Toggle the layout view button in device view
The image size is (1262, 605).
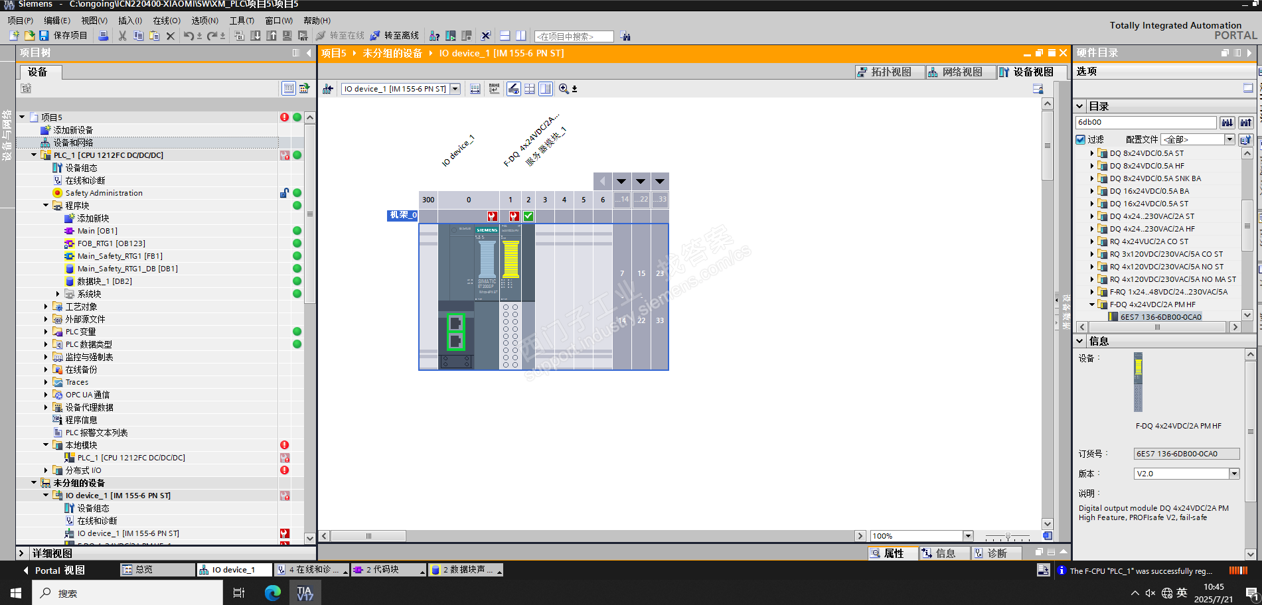click(546, 89)
